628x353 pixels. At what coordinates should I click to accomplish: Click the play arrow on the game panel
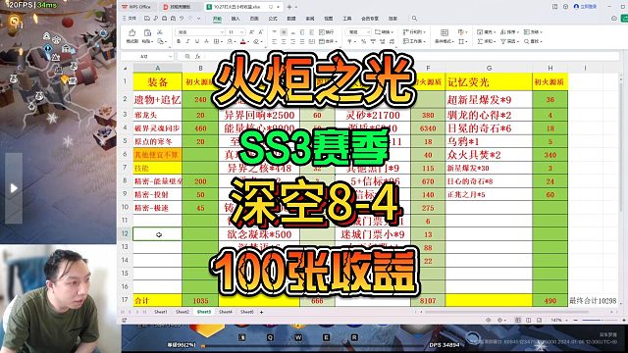click(14, 188)
